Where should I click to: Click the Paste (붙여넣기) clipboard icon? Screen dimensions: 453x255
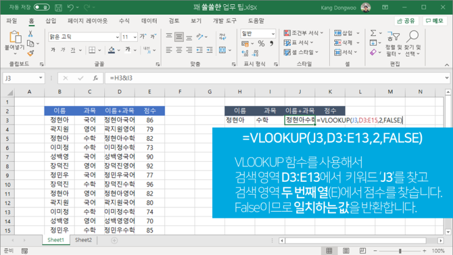click(15, 37)
